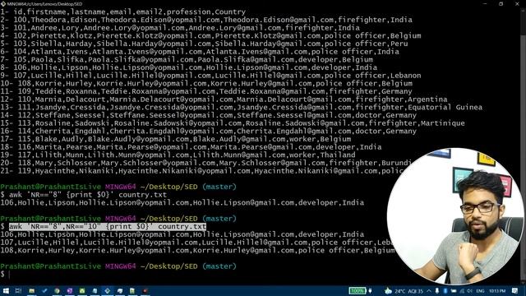Click the line for 111,Jsandye,Cressida
This screenshot has height=296, width=526.
coord(241,108)
